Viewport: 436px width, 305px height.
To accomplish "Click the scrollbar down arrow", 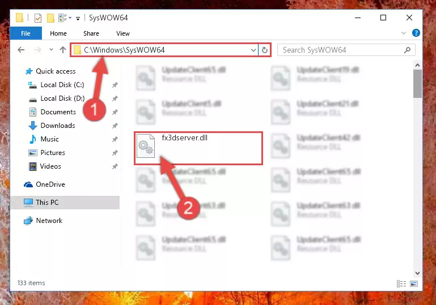I will click(x=417, y=273).
